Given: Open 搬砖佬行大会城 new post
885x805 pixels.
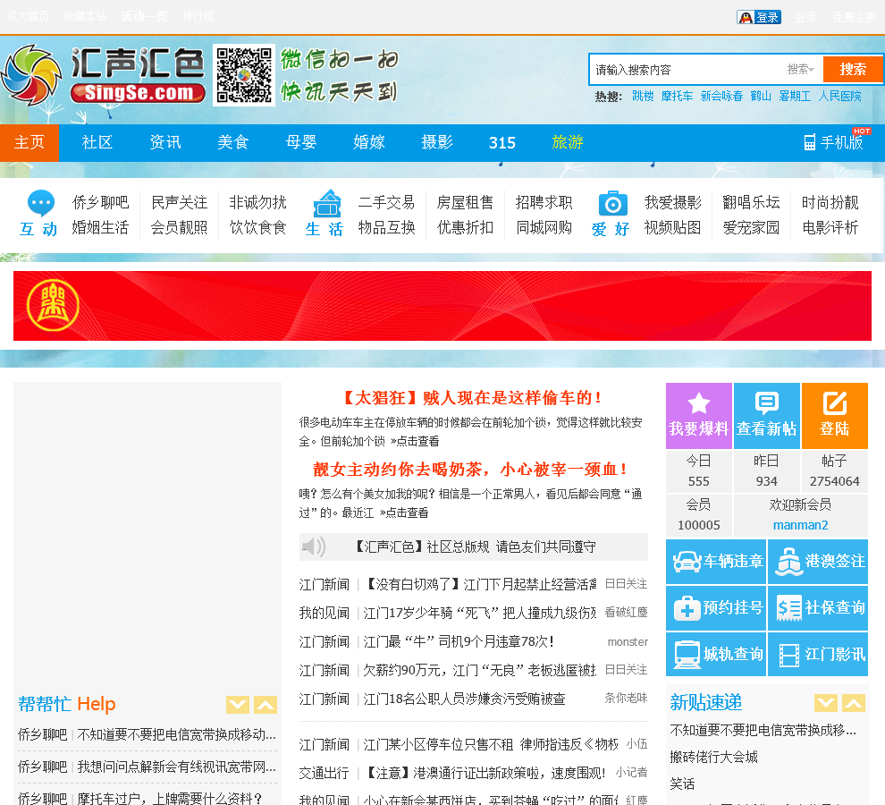Looking at the screenshot, I should click(713, 757).
